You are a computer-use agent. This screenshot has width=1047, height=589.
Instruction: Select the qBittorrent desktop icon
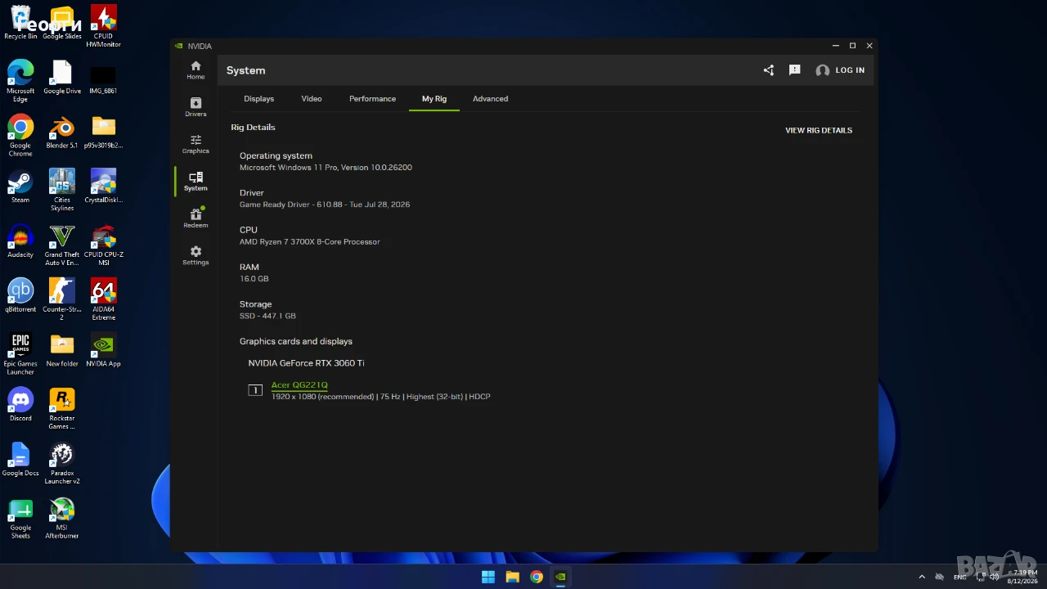[20, 296]
